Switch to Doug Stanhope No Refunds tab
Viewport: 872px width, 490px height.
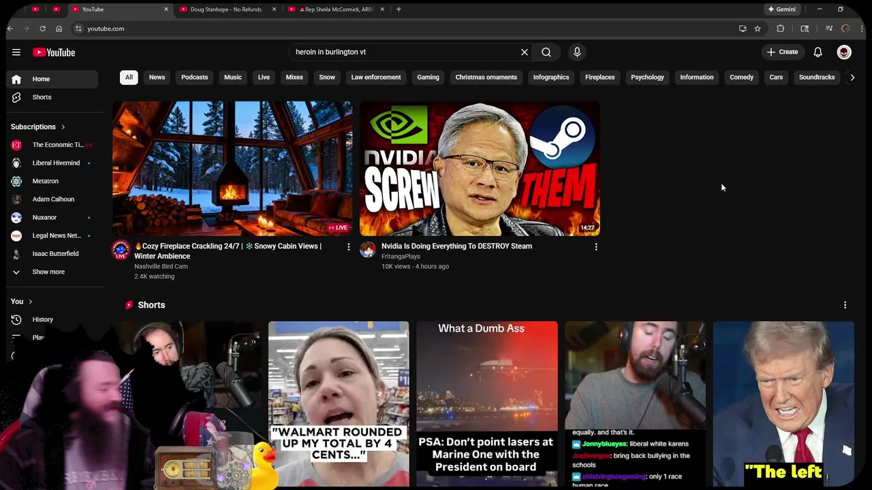[227, 10]
